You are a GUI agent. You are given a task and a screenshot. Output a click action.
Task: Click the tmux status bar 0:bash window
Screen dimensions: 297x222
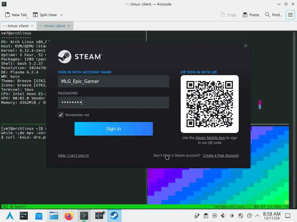18,206
